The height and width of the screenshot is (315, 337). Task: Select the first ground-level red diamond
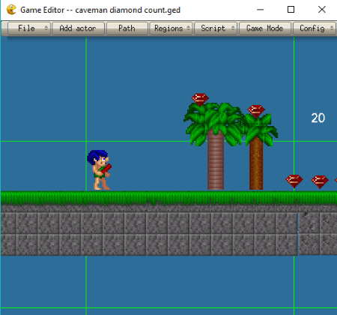[294, 181]
